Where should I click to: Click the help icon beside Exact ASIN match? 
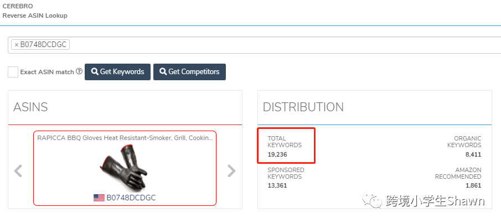pos(79,71)
